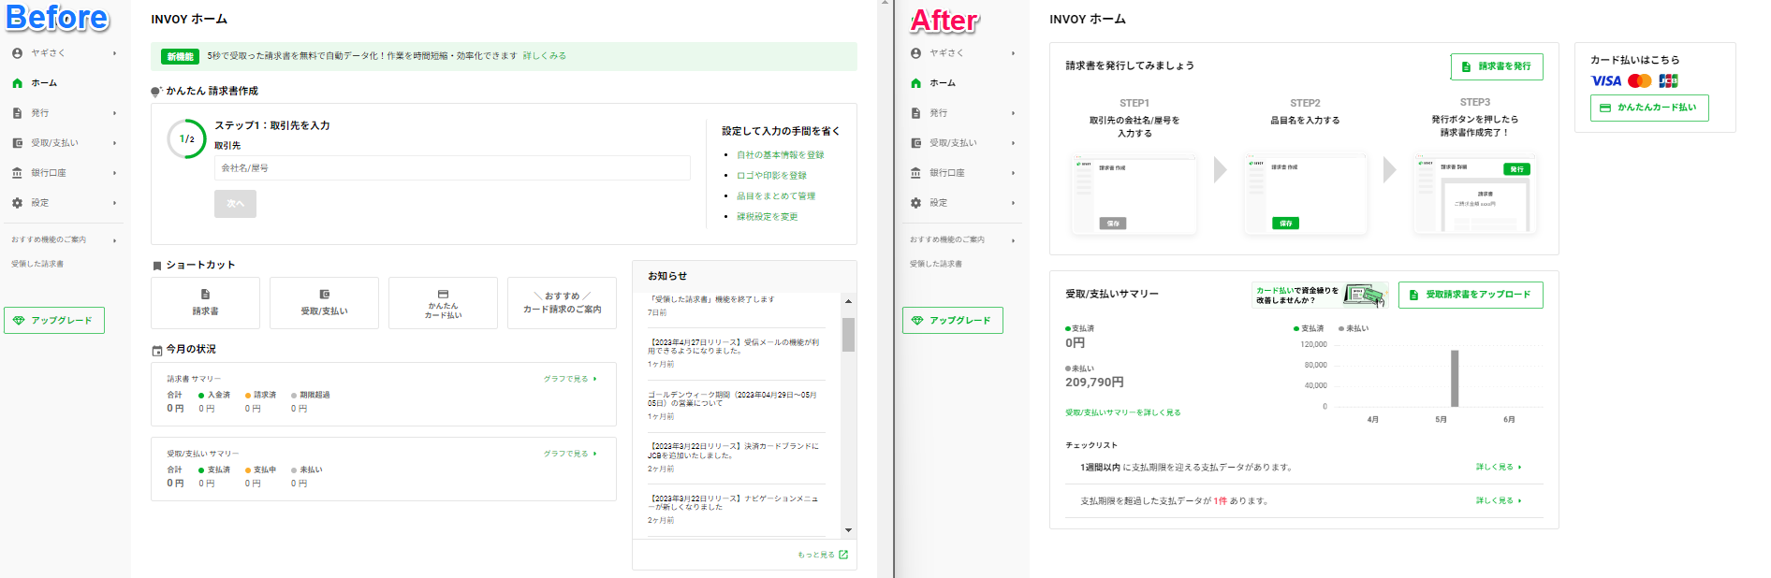Expand the 受取/支払い submenu arrow in Before sidebar
Screen dimensions: 1771x578
pyautogui.click(x=115, y=143)
